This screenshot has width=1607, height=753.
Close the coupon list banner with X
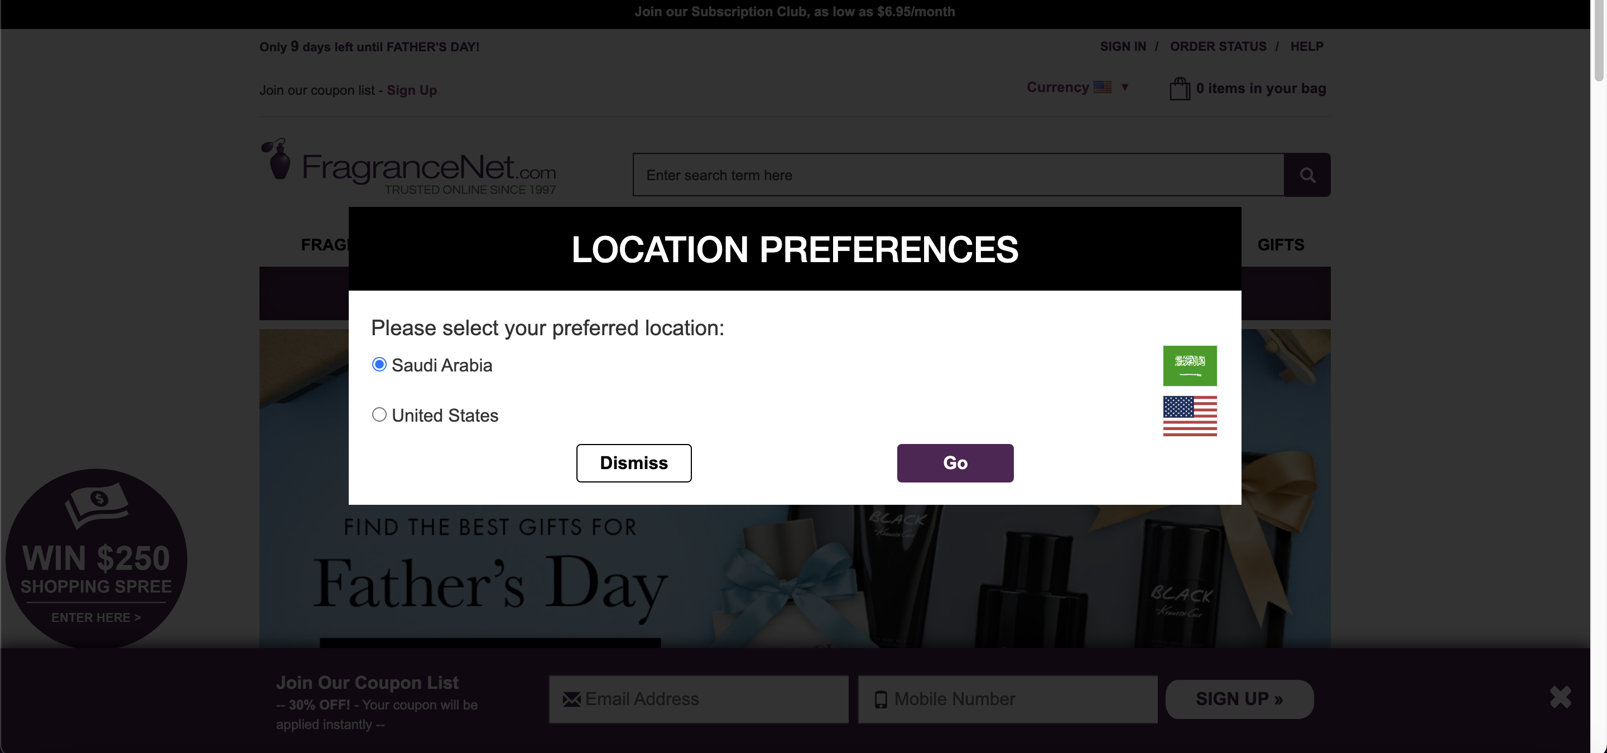point(1560,697)
